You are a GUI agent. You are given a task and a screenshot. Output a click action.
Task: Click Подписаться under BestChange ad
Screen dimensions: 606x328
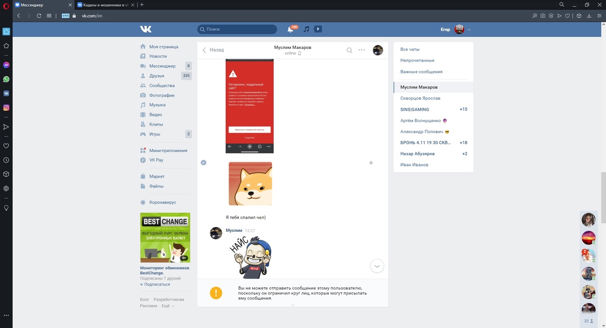[x=157, y=284]
